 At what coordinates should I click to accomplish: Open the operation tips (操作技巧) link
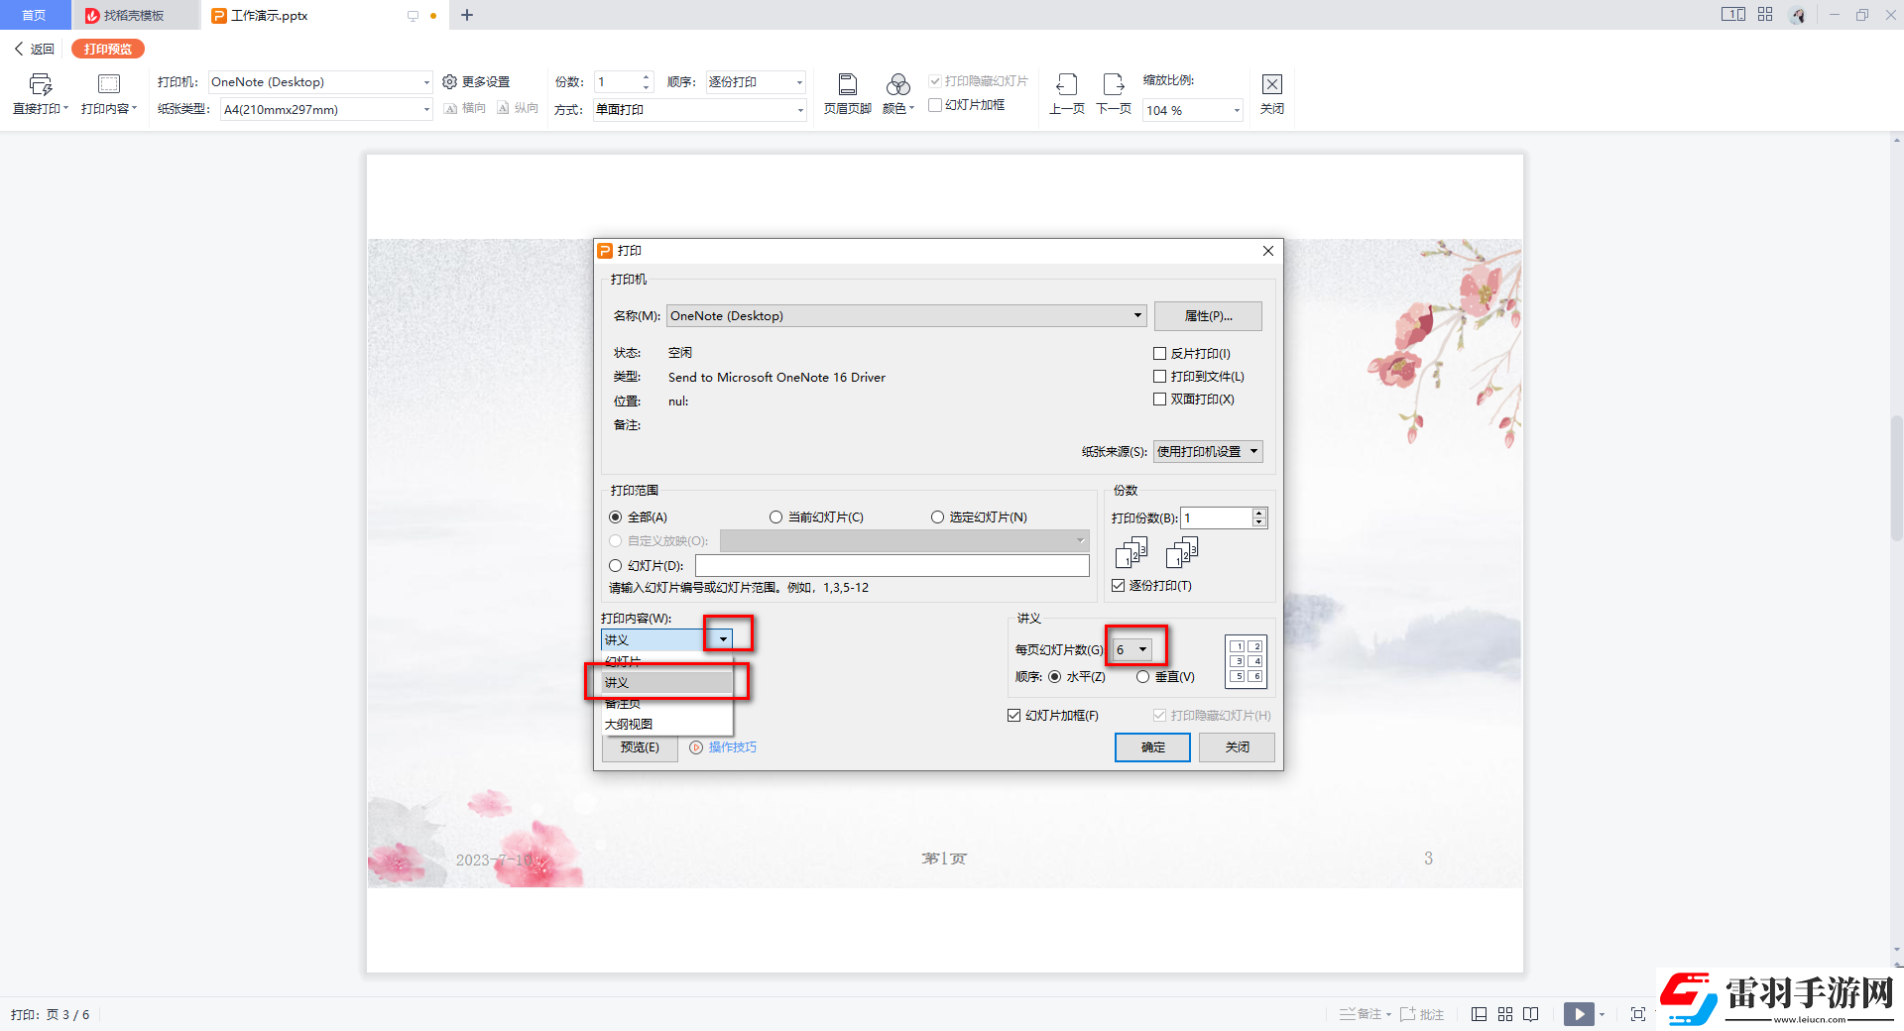coord(732,747)
